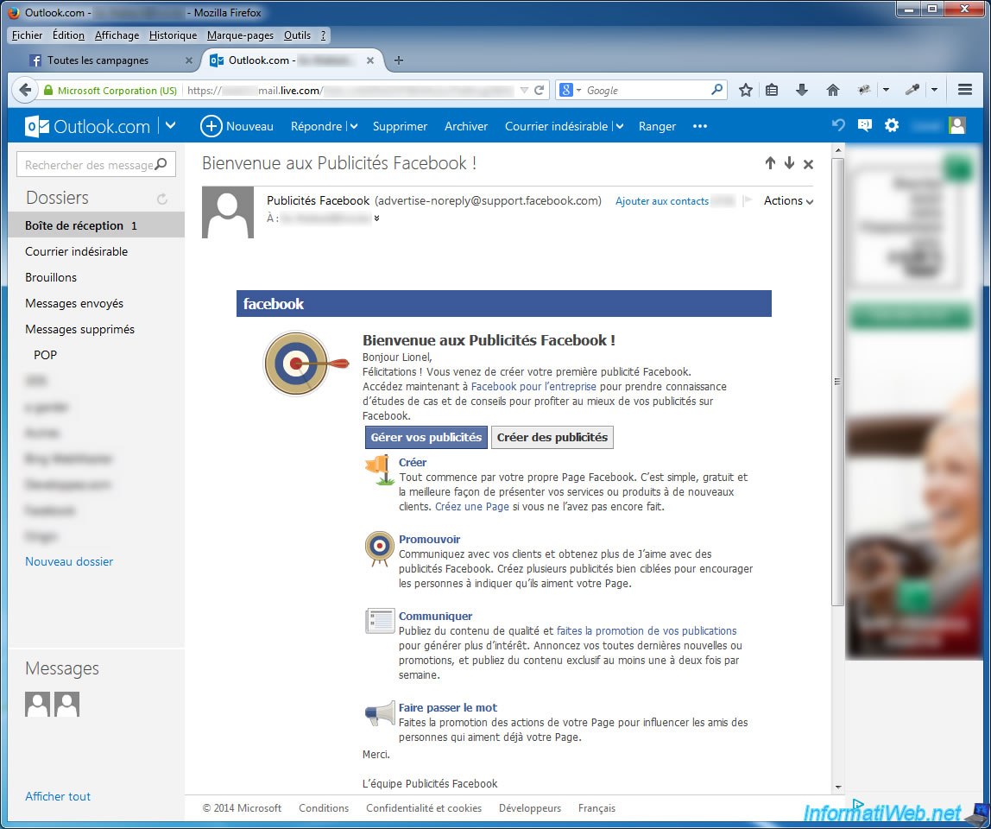
Task: Click the Créez une Page link
Action: [x=471, y=507]
